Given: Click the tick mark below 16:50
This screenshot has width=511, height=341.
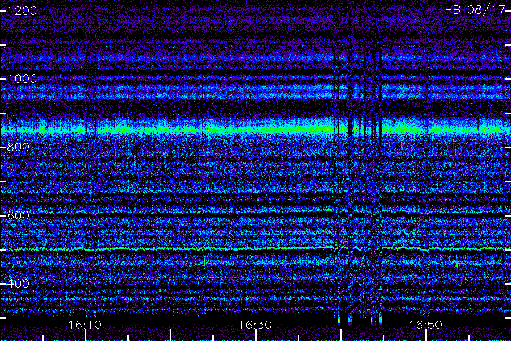Looking at the screenshot, I should [426, 335].
